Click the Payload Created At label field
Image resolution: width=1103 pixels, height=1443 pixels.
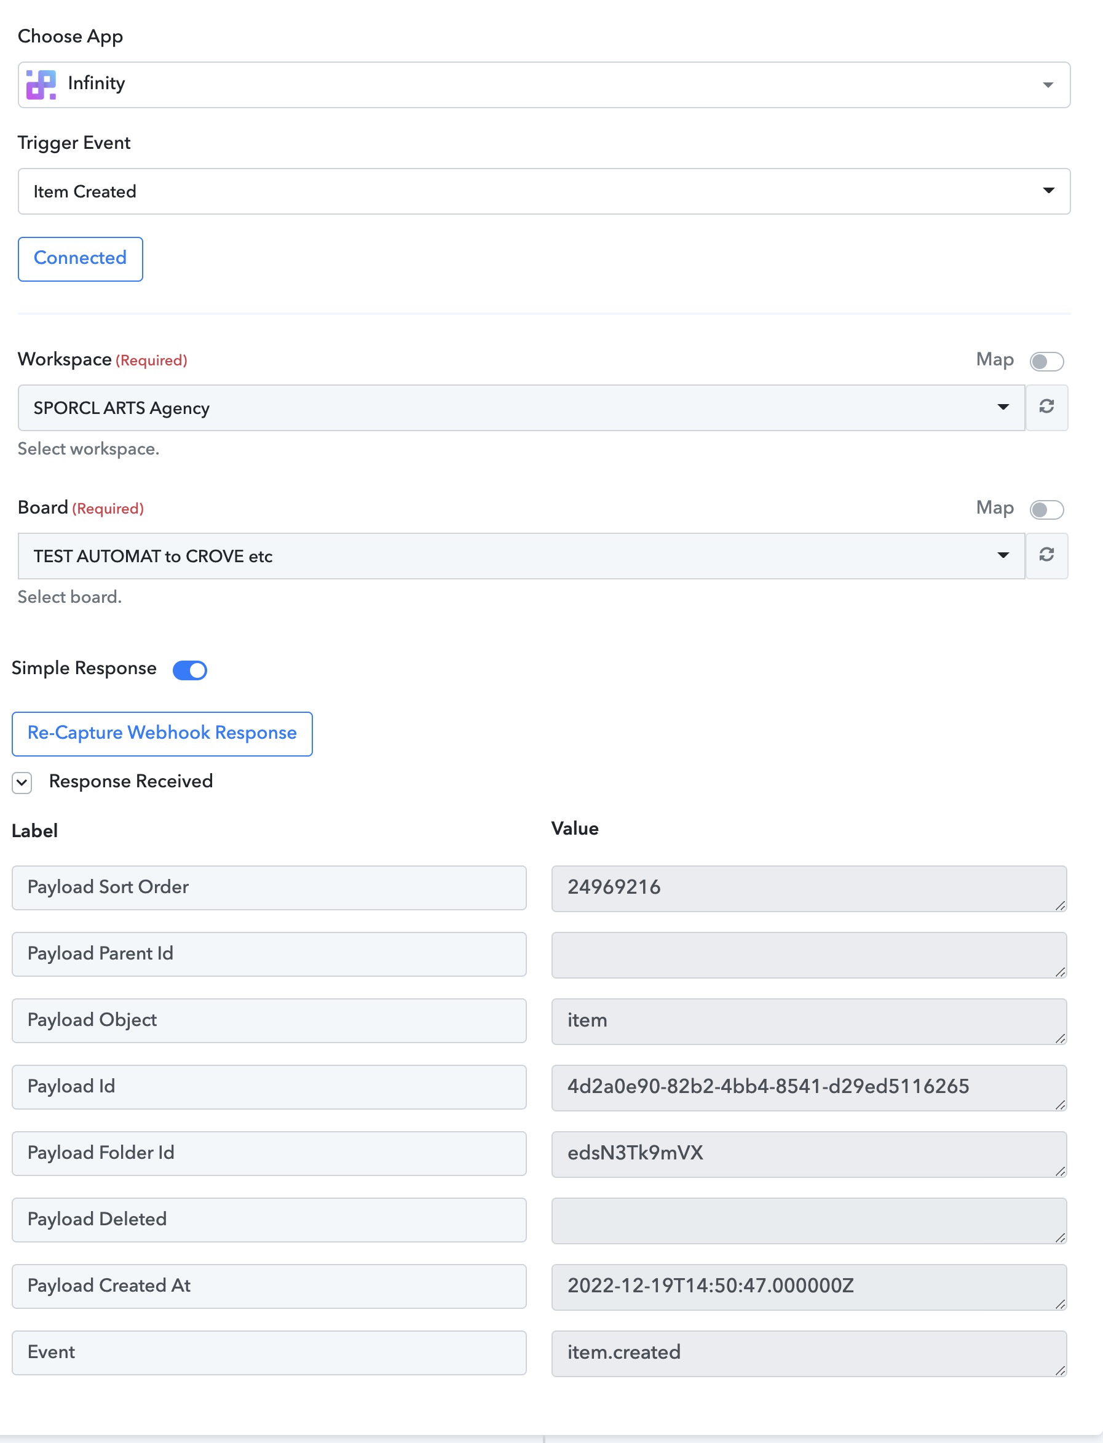pyautogui.click(x=269, y=1286)
